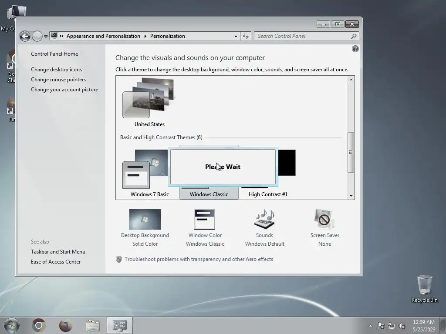The image size is (446, 334).
Task: Select the Windows Classic theme label
Action: point(209,194)
